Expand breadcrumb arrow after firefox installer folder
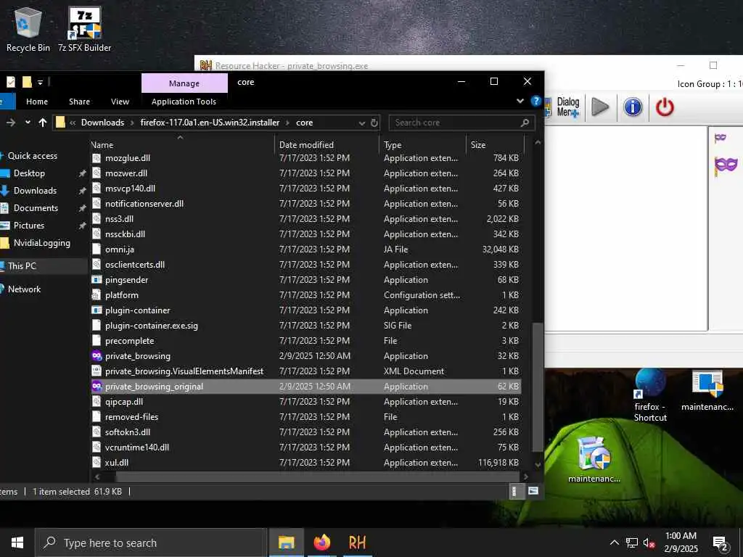The height and width of the screenshot is (557, 743). (287, 123)
